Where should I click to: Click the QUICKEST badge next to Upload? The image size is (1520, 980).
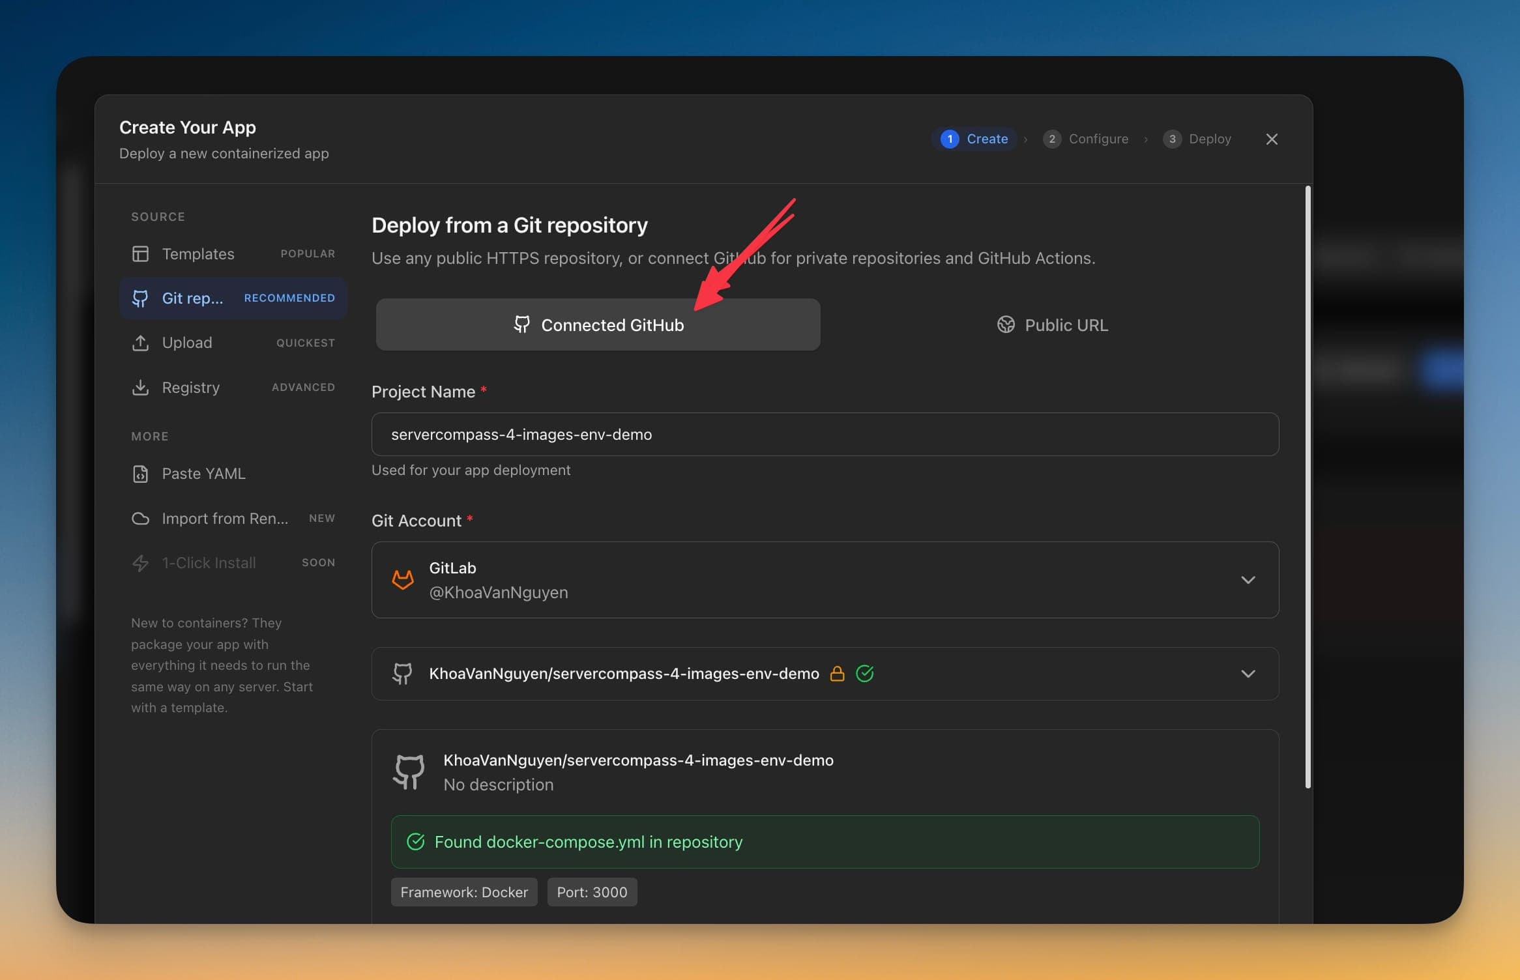coord(305,343)
